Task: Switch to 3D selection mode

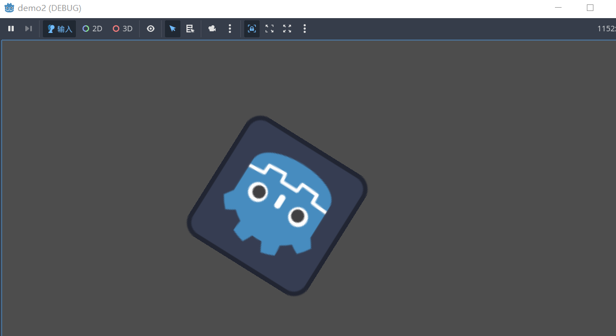Action: tap(123, 29)
